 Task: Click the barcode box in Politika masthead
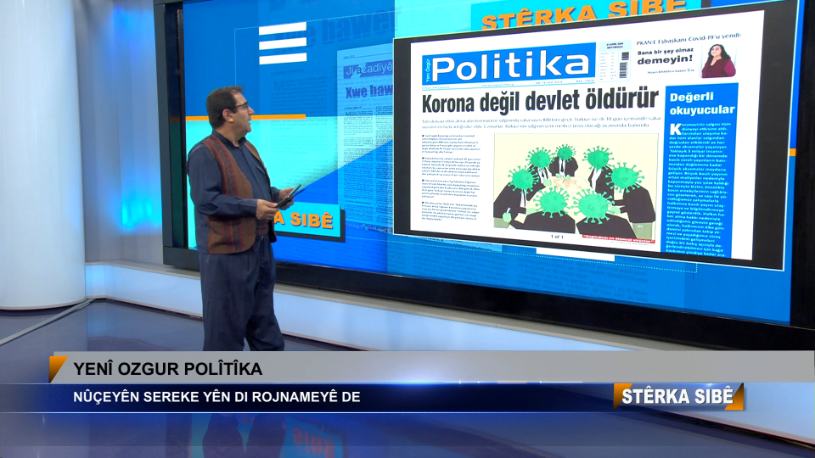615,62
